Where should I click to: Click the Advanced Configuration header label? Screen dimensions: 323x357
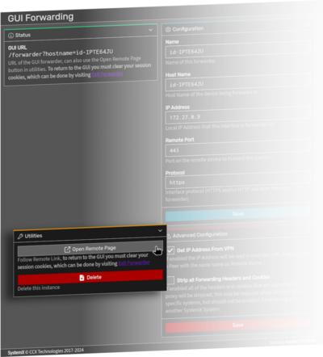(200, 235)
